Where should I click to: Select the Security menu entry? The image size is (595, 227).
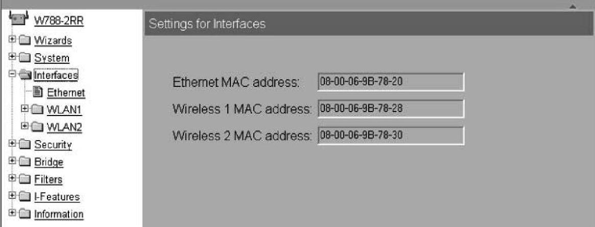[53, 145]
